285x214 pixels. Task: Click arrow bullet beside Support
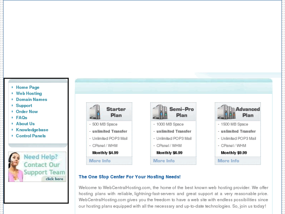tap(12, 106)
